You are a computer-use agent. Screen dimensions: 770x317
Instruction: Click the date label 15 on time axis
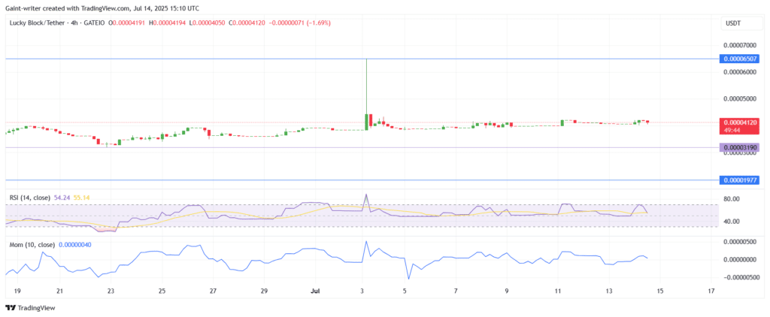pyautogui.click(x=660, y=291)
